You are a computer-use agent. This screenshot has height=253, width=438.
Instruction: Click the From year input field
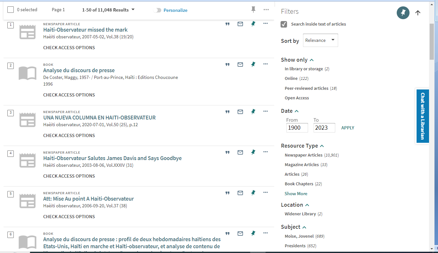point(297,128)
